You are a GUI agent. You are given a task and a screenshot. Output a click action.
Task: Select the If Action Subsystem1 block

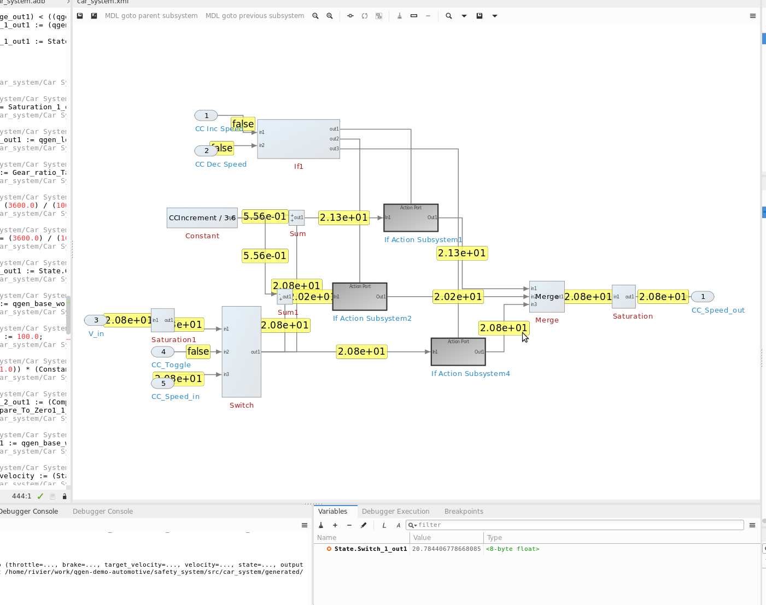point(411,218)
